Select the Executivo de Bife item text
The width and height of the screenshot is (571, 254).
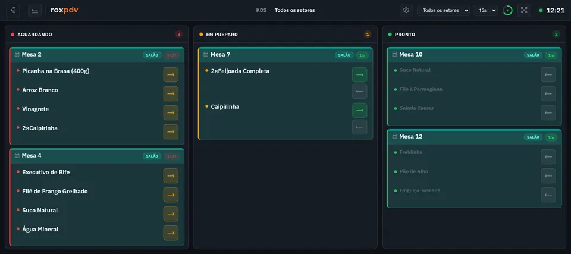coord(46,172)
